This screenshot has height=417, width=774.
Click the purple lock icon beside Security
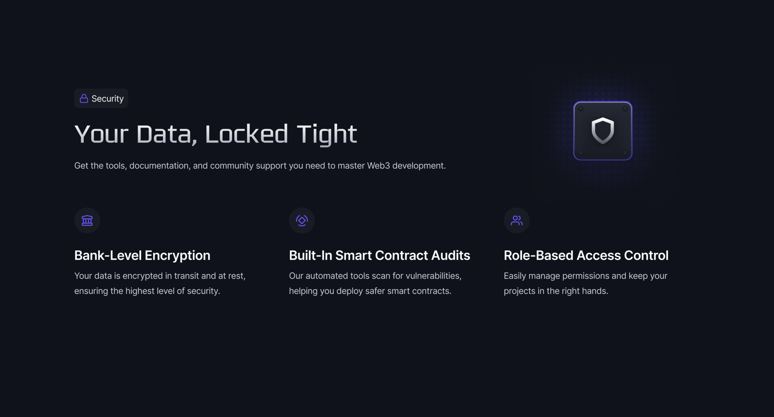pos(84,99)
